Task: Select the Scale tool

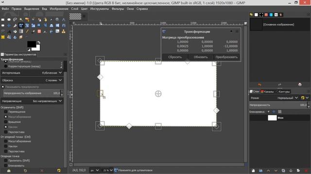Action: pos(33,26)
